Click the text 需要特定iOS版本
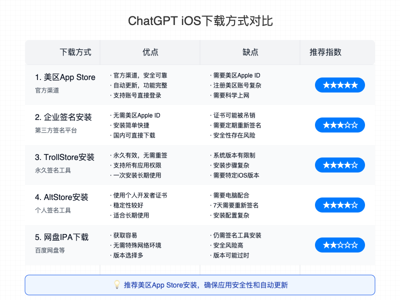Image resolution: width=400 pixels, height=300 pixels. point(236,175)
